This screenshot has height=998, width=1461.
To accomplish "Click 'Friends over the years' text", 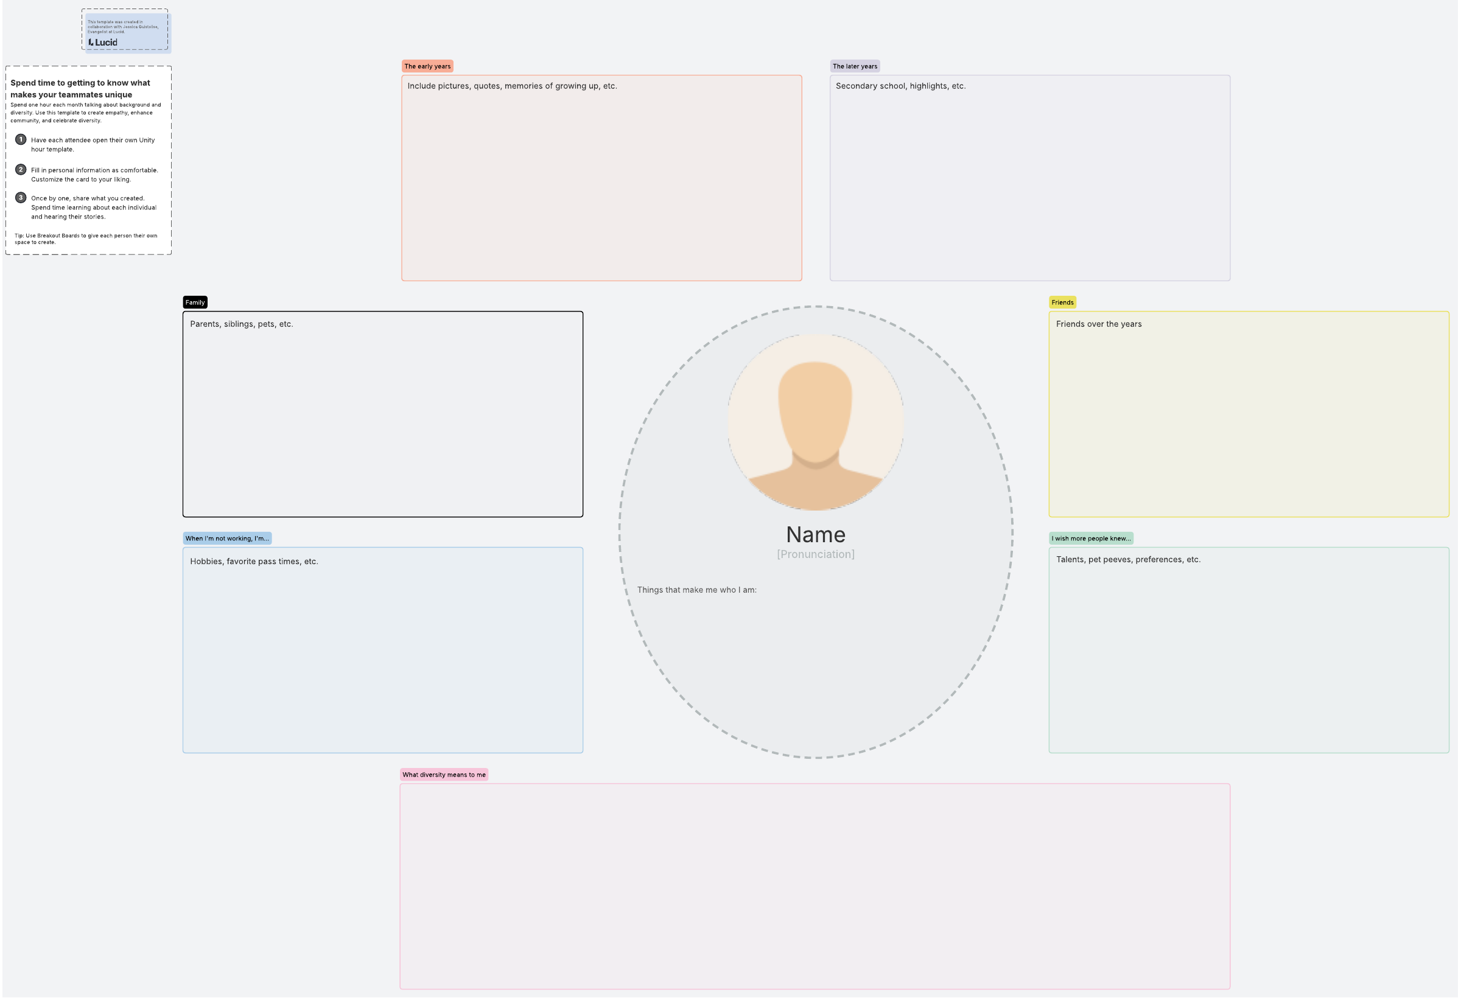I will click(x=1098, y=324).
